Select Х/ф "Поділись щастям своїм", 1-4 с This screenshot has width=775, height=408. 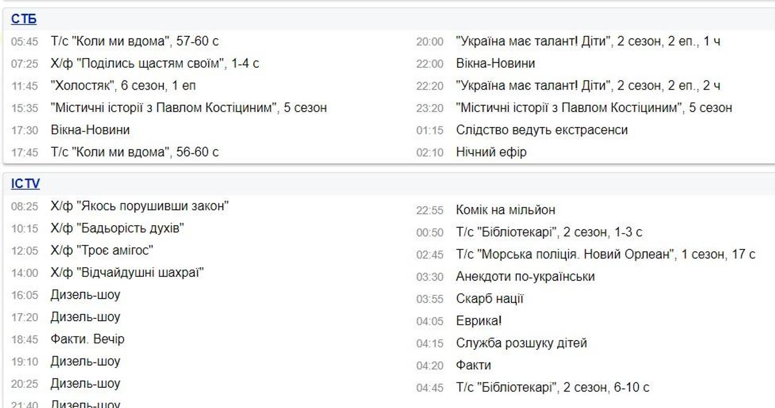(x=155, y=63)
